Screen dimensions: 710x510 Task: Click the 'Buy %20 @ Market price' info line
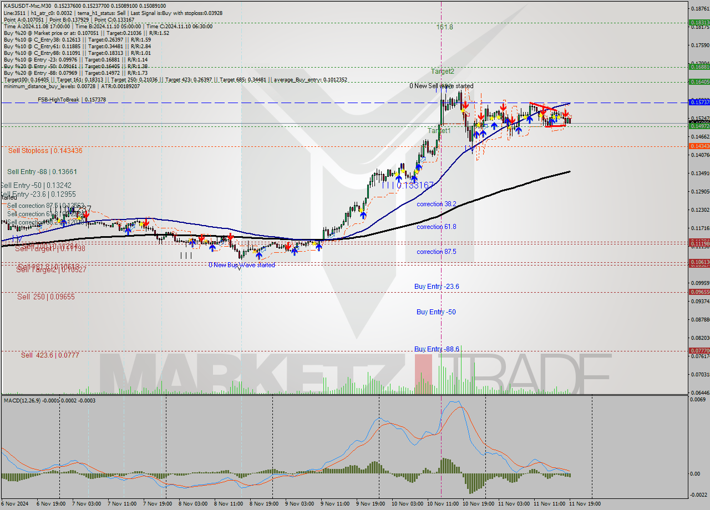tap(86, 33)
